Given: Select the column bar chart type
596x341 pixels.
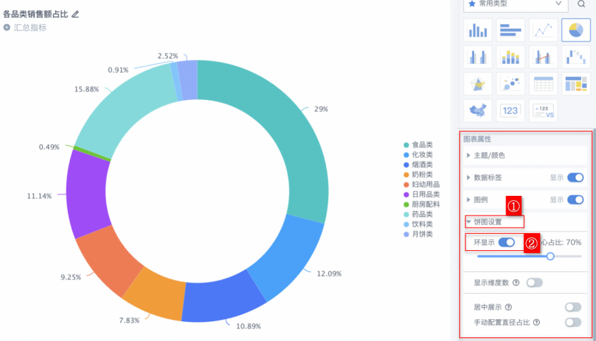Looking at the screenshot, I should pyautogui.click(x=478, y=30).
